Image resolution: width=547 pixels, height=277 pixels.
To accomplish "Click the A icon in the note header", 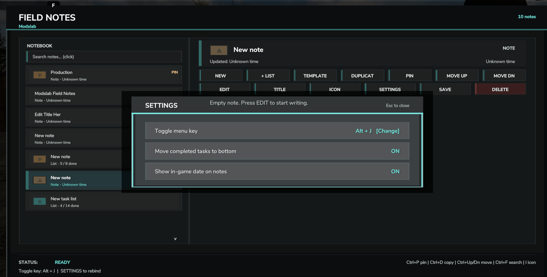I will tap(219, 51).
